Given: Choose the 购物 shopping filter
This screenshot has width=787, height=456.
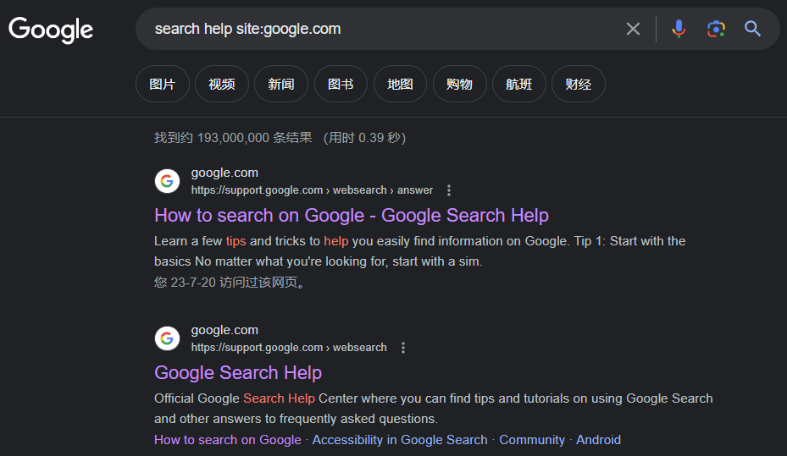Looking at the screenshot, I should pyautogui.click(x=459, y=84).
